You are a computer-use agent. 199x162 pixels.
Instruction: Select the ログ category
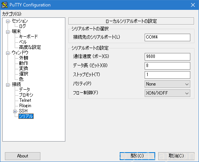pyautogui.click(x=22, y=26)
